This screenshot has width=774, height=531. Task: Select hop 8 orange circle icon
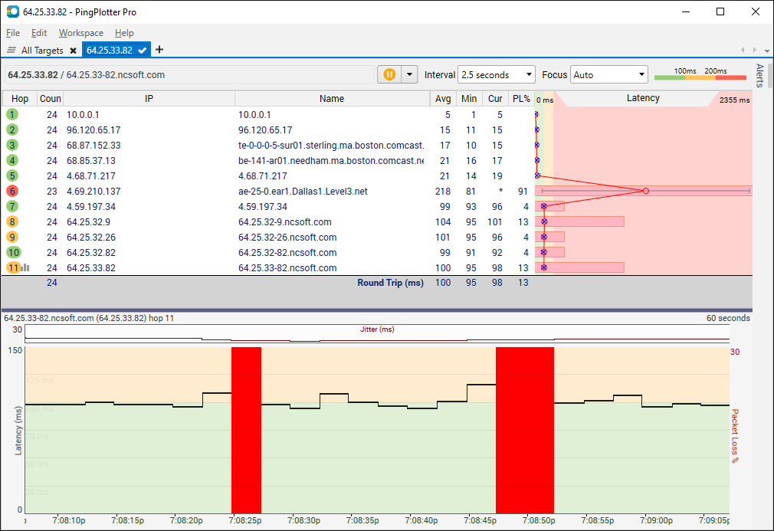point(12,221)
